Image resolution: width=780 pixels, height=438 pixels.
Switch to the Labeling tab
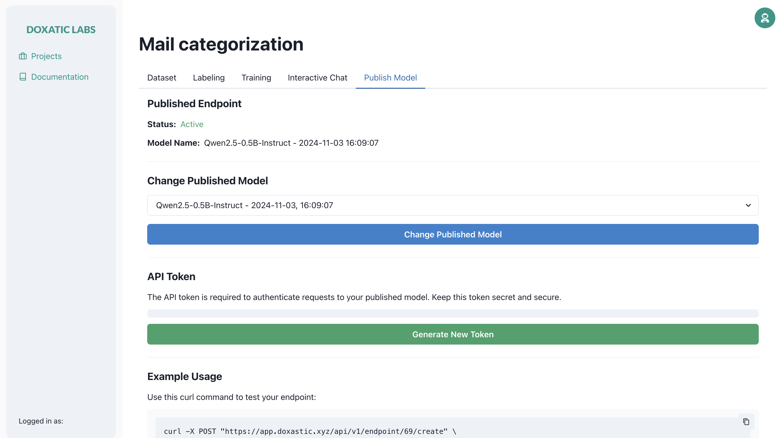(209, 78)
